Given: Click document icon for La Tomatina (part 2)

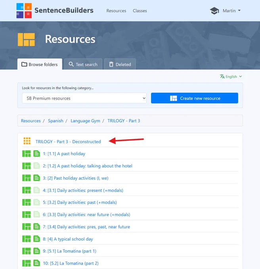Looking at the screenshot, I should click(x=36, y=263).
